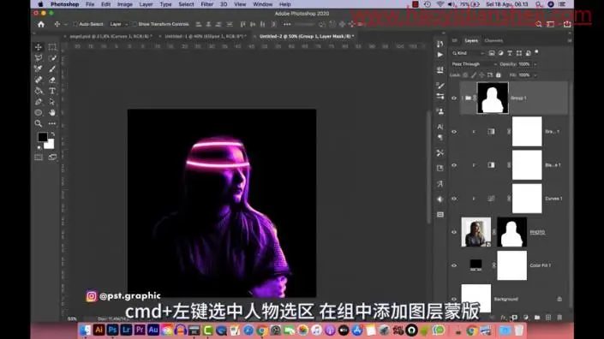Viewport: 604px width, 339px height.
Task: Click the Delete layer trash icon
Action: point(559,318)
